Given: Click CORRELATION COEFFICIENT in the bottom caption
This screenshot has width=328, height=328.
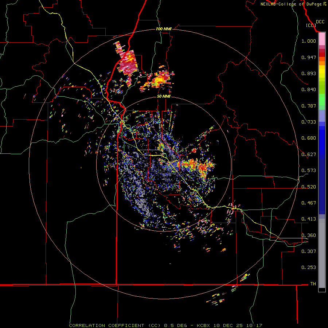Looking at the screenshot, I should tap(106, 325).
